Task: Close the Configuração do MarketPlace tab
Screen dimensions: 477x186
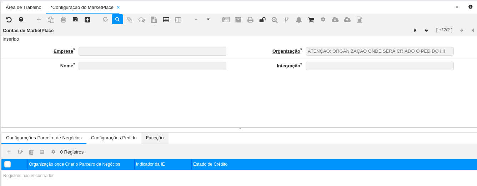Action: tap(118, 7)
